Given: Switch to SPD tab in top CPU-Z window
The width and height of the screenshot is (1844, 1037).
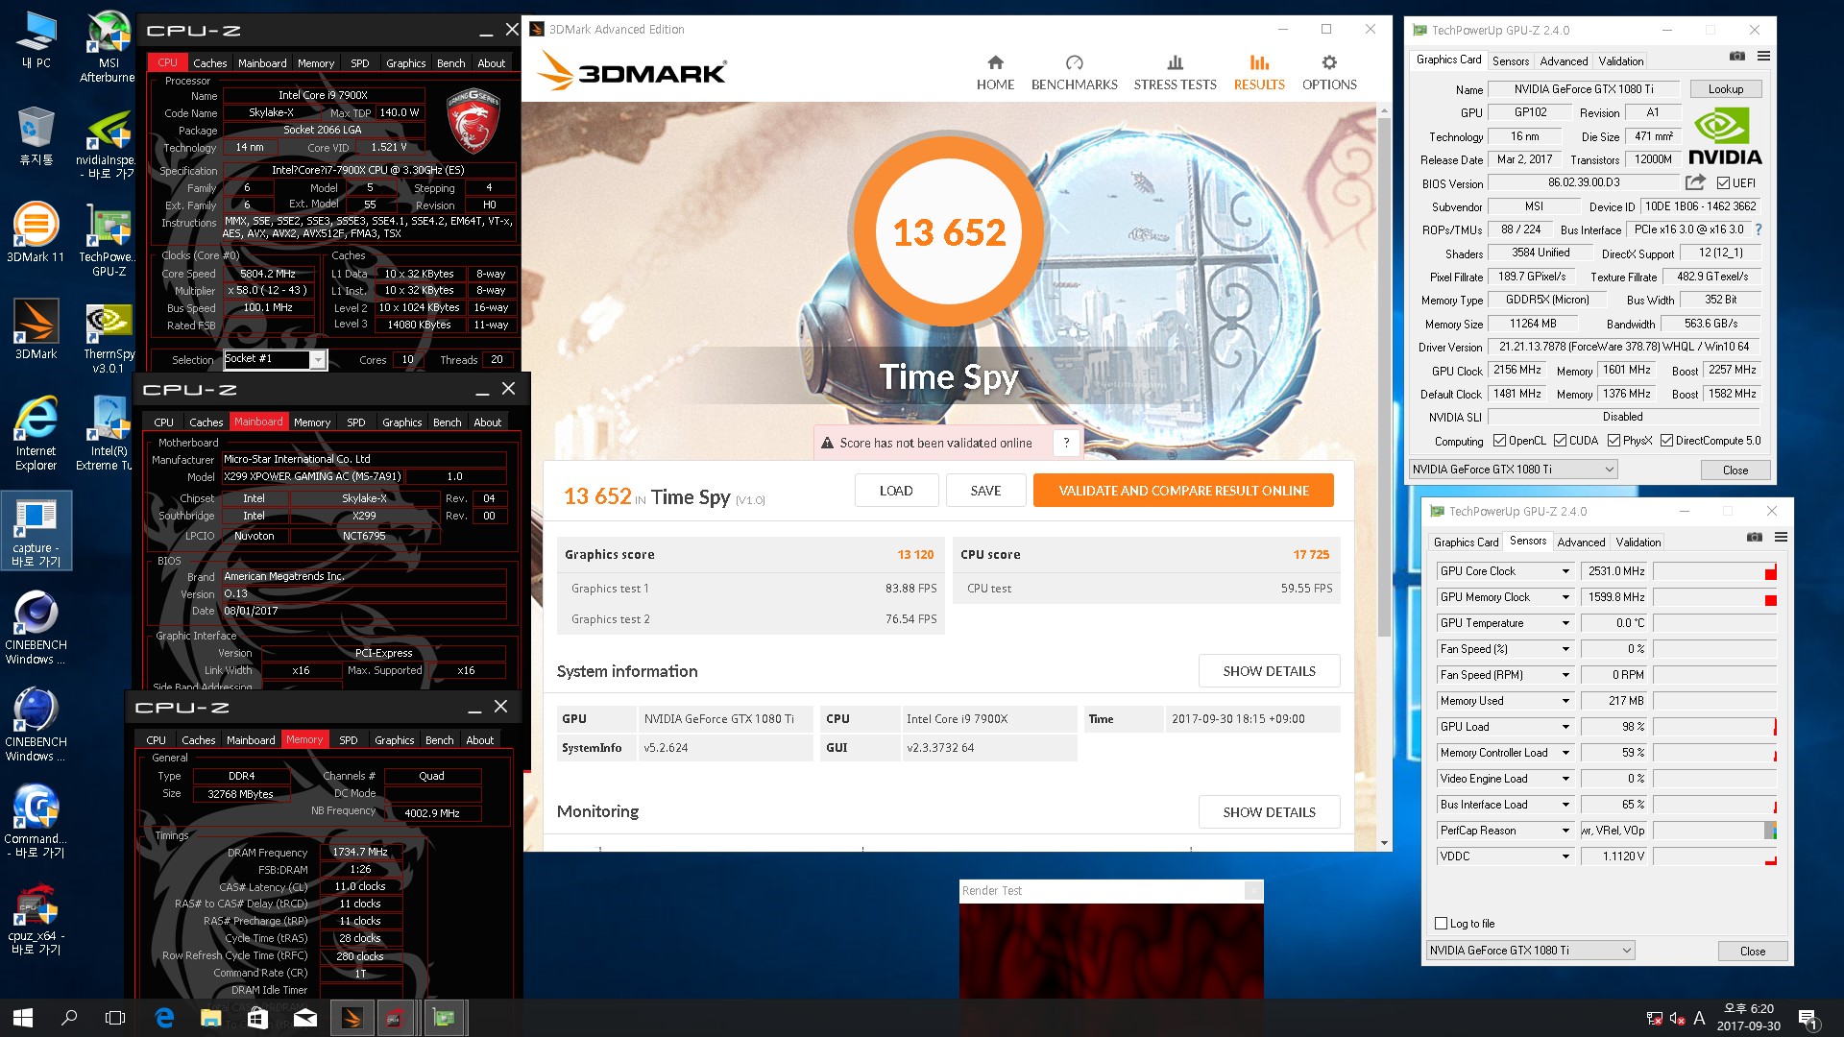Looking at the screenshot, I should click(360, 63).
